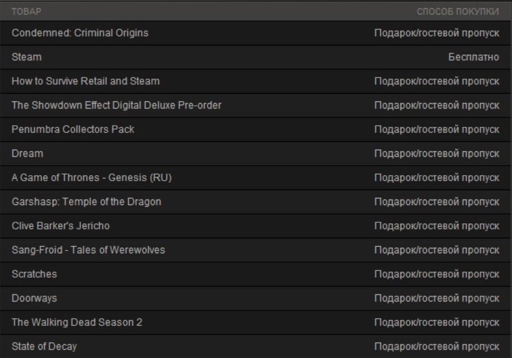Click purchase method beside State of Decay
This screenshot has height=358, width=512.
[437, 346]
